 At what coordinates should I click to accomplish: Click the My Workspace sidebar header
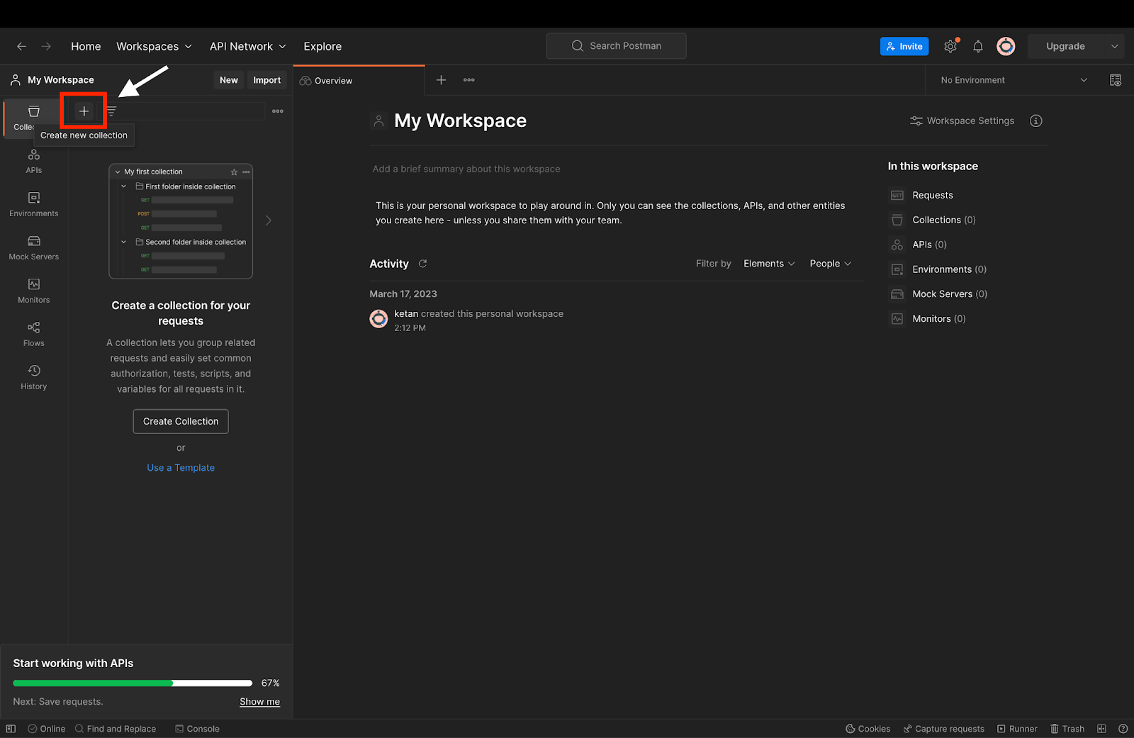52,80
